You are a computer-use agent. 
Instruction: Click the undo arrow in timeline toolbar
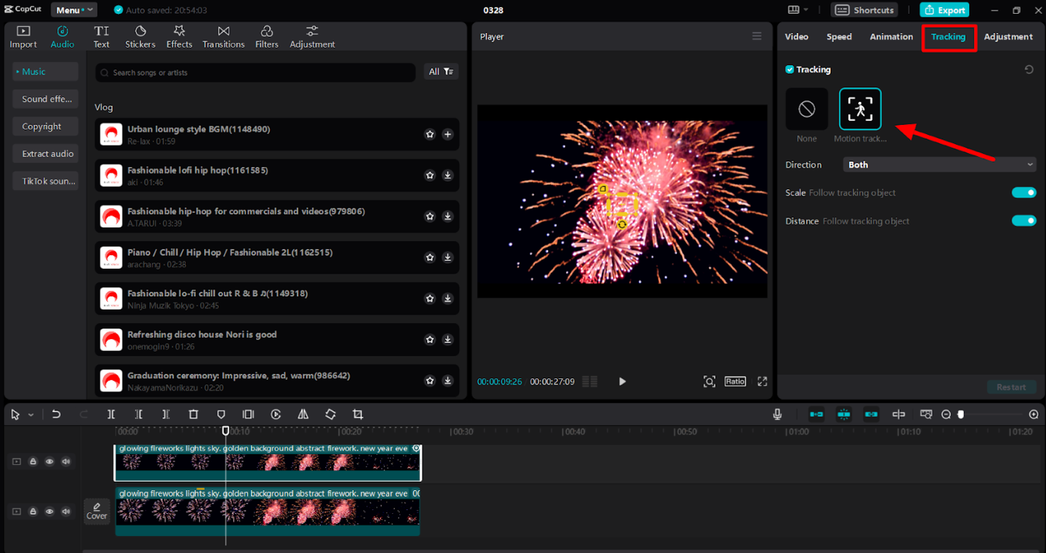click(56, 414)
